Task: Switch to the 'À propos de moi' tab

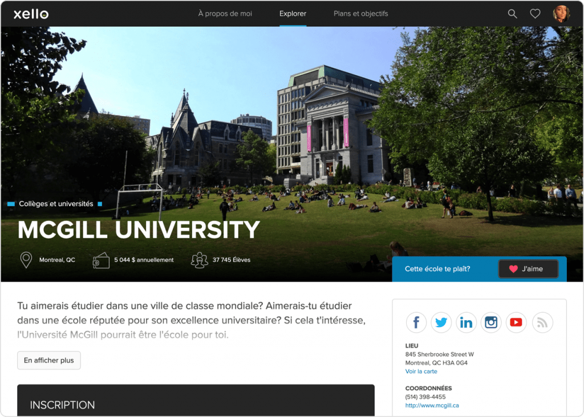Action: 225,13
